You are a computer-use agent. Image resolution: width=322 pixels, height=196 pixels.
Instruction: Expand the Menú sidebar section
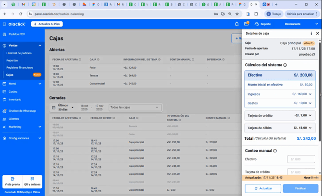point(40,84)
